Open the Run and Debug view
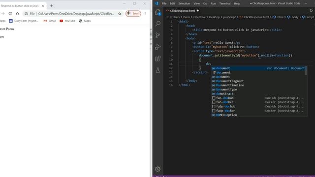 158,47
